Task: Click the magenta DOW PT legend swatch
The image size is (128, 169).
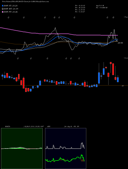Action: 3,12
